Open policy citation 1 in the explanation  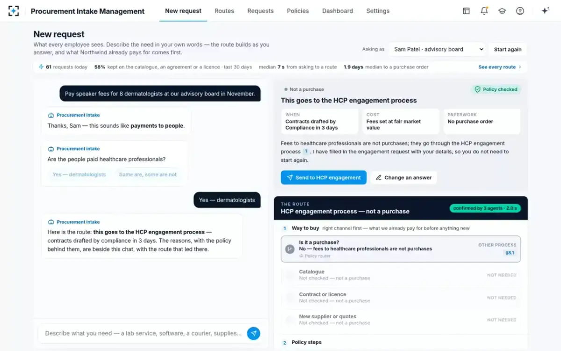pyautogui.click(x=306, y=152)
